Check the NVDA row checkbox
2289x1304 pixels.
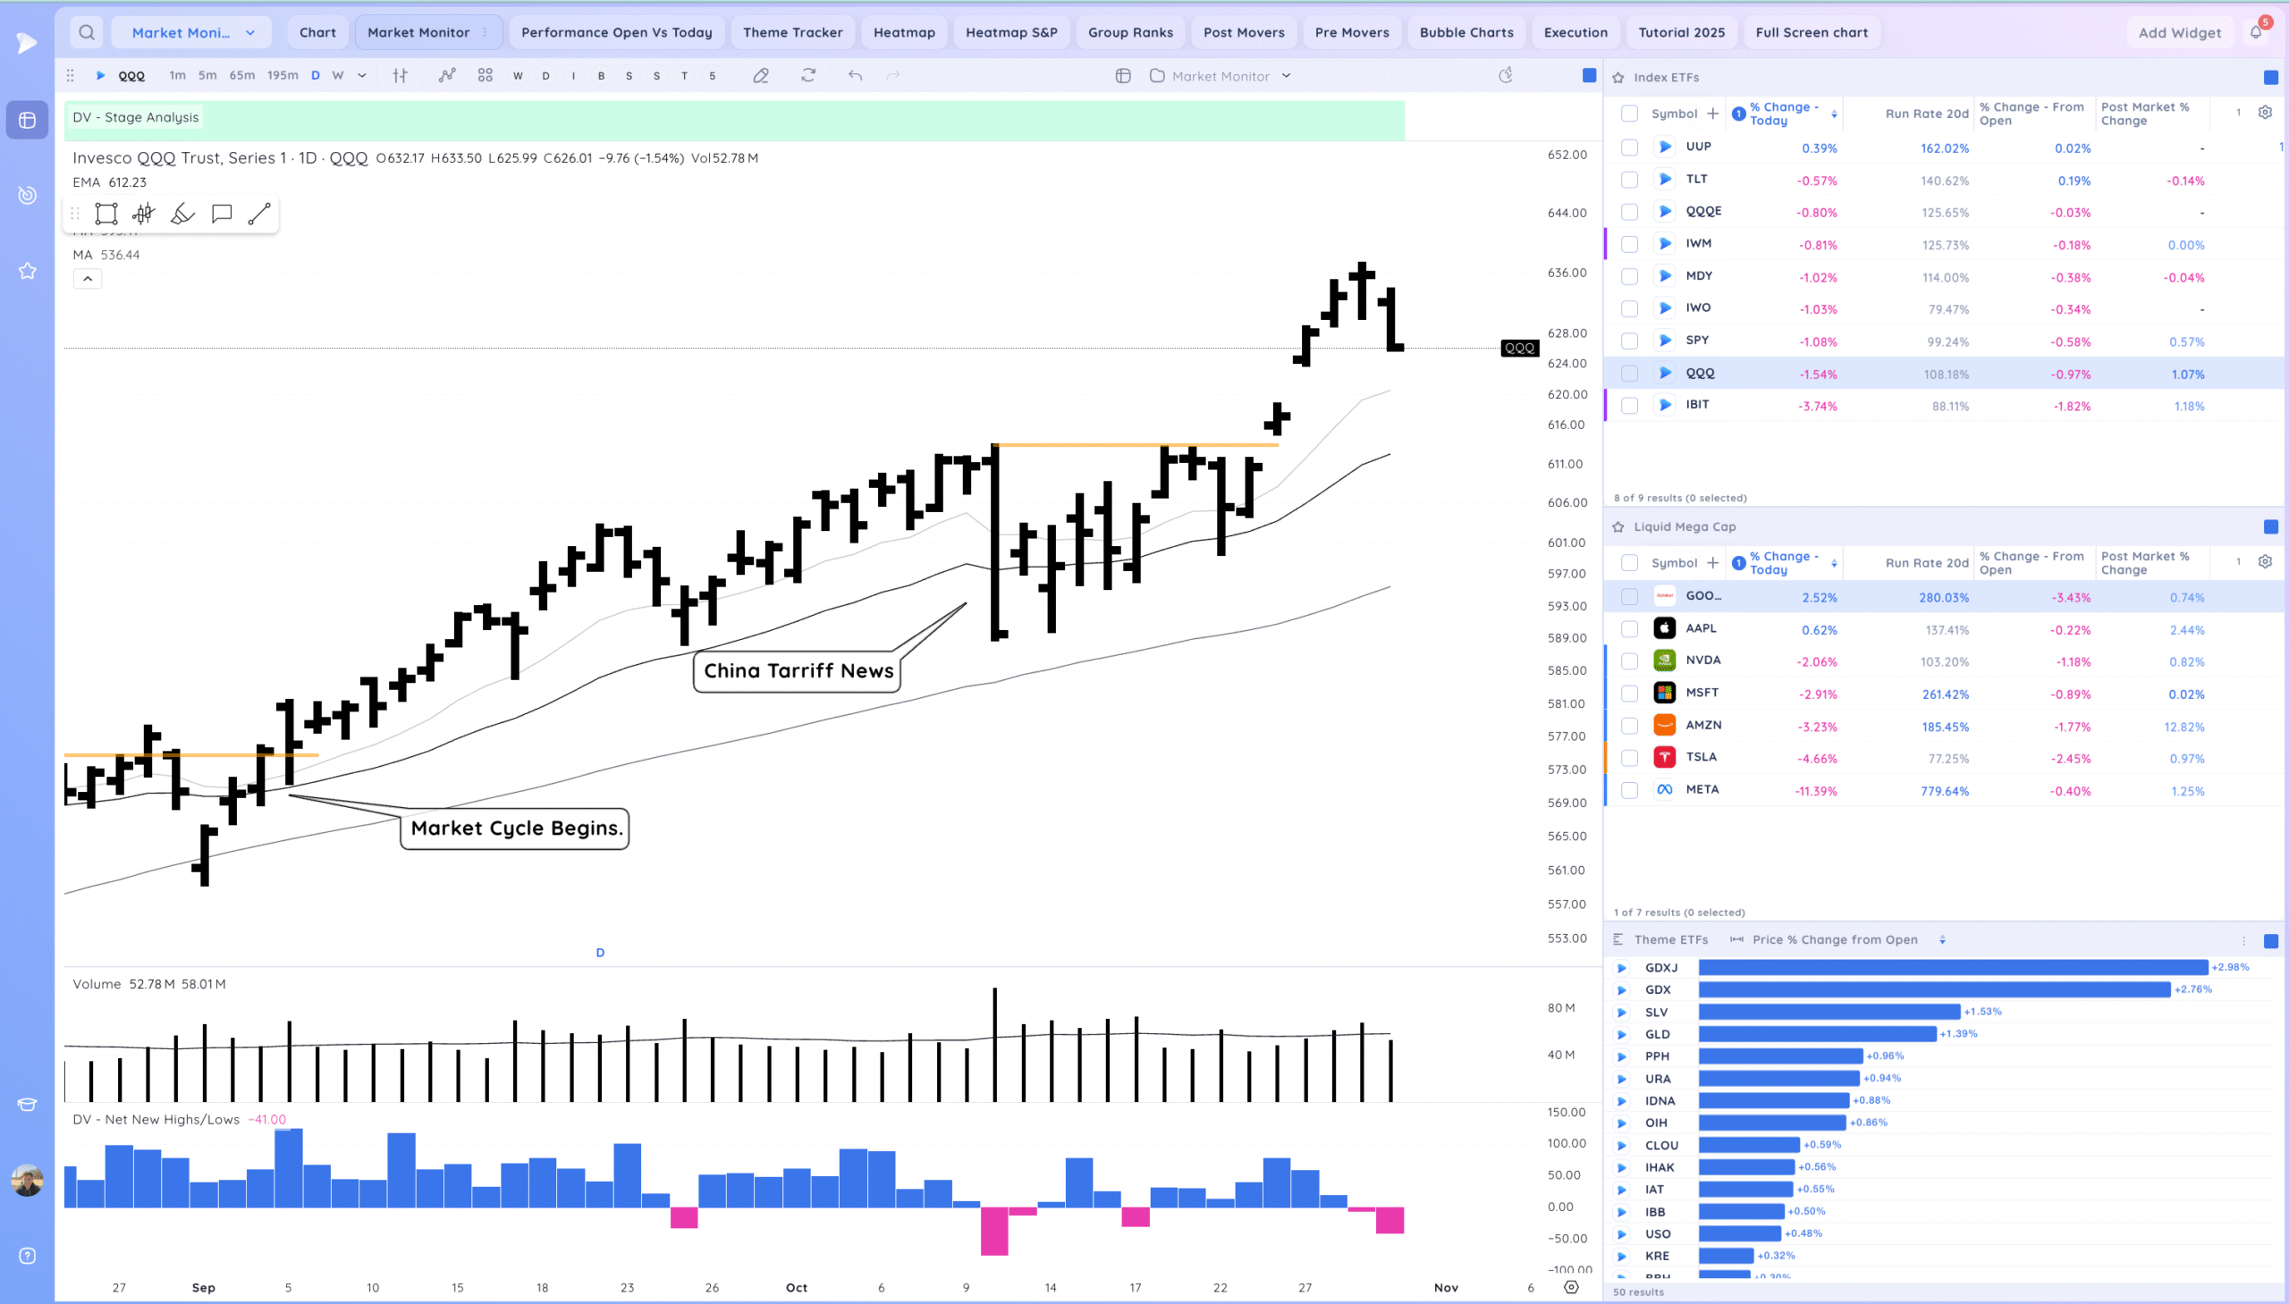coord(1630,661)
